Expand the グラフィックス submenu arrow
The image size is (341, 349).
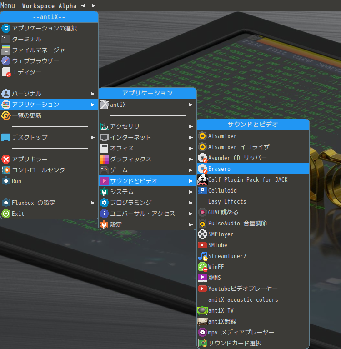[191, 160]
